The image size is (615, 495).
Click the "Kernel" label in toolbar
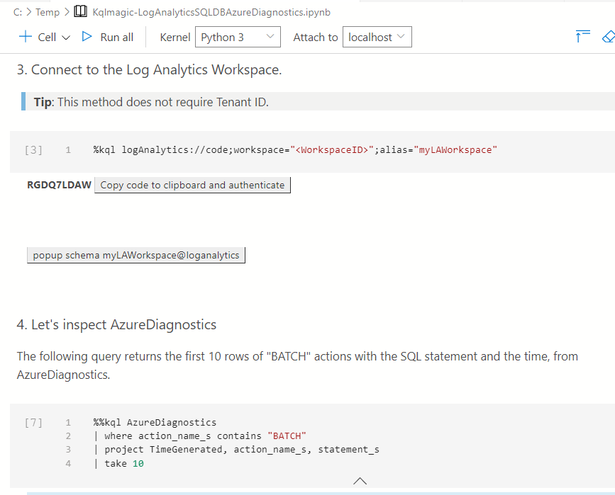pyautogui.click(x=175, y=38)
